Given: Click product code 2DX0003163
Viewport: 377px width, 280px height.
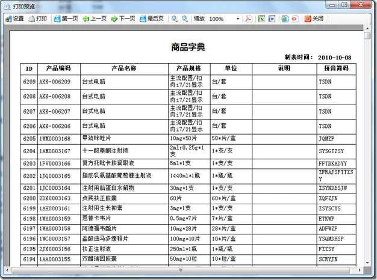Looking at the screenshot, I should (55, 198).
